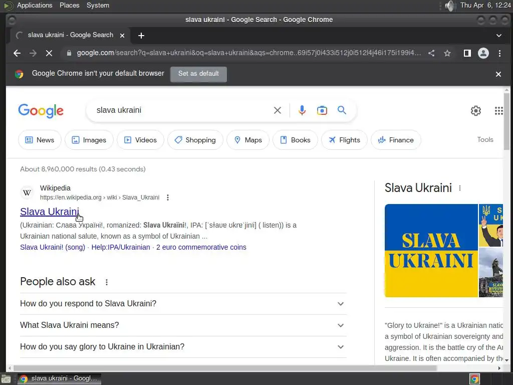This screenshot has height=385, width=513.
Task: Submit search with magnifier icon
Action: [x=342, y=110]
